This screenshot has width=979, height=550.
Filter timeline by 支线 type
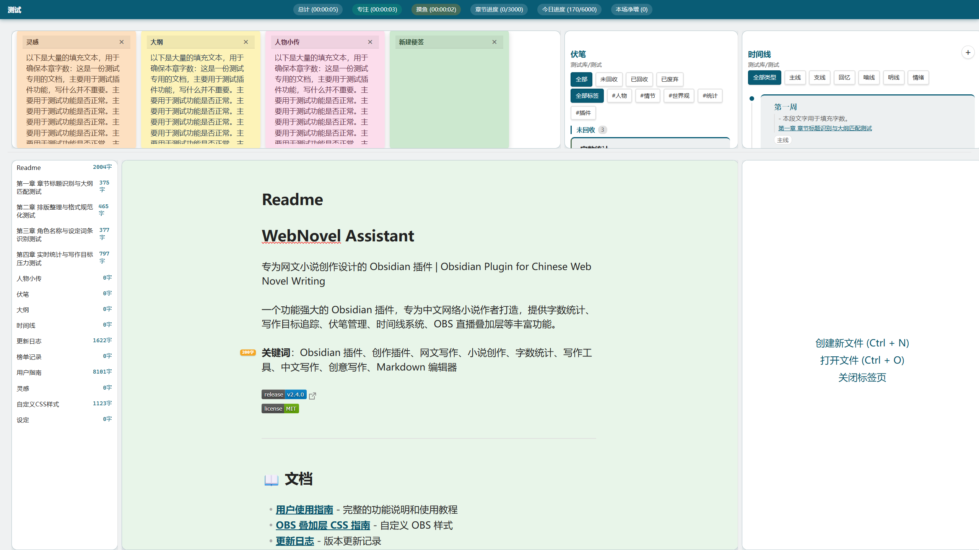[820, 78]
